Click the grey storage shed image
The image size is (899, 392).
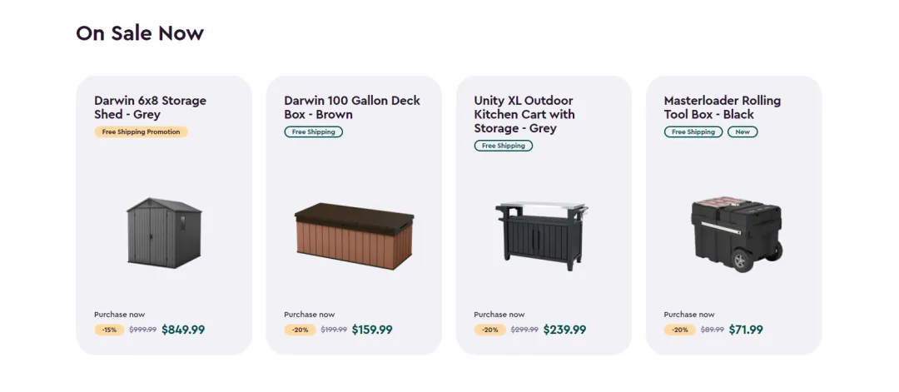pos(164,233)
